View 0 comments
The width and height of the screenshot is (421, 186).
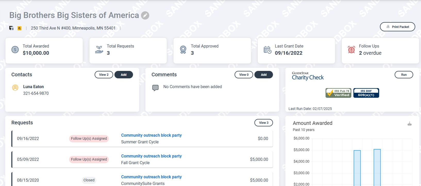point(244,75)
